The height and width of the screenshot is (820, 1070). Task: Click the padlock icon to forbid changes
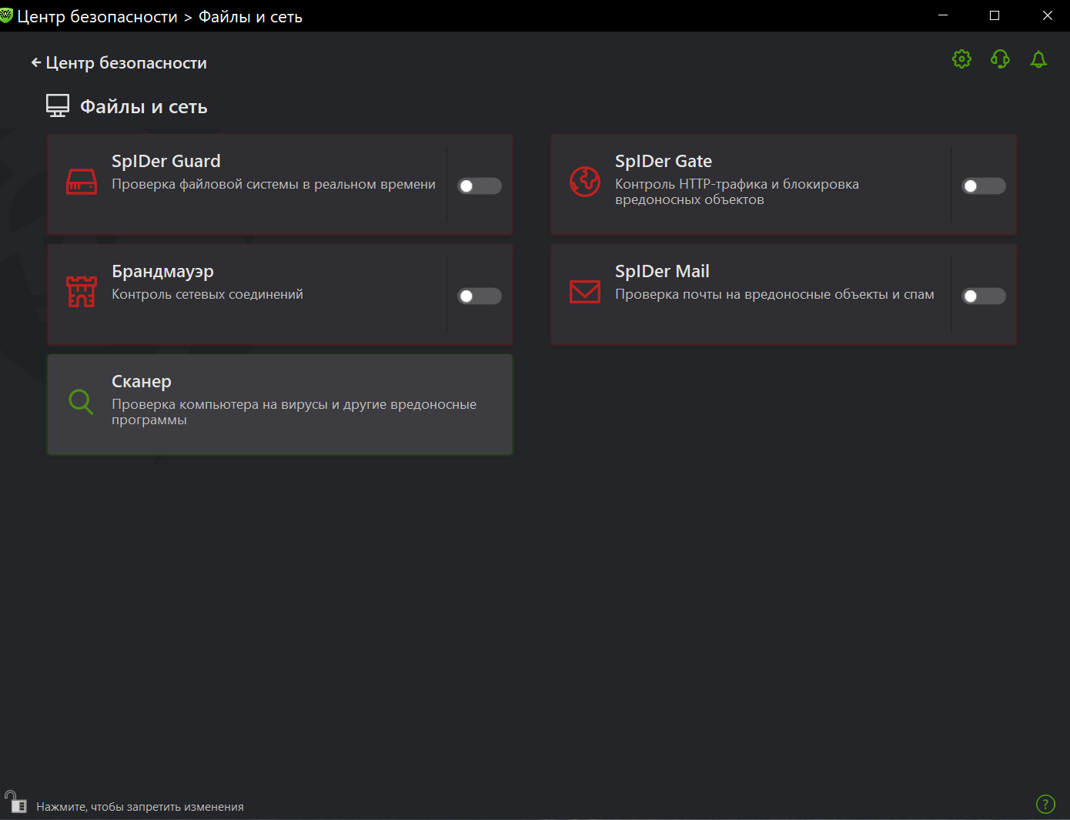[15, 802]
